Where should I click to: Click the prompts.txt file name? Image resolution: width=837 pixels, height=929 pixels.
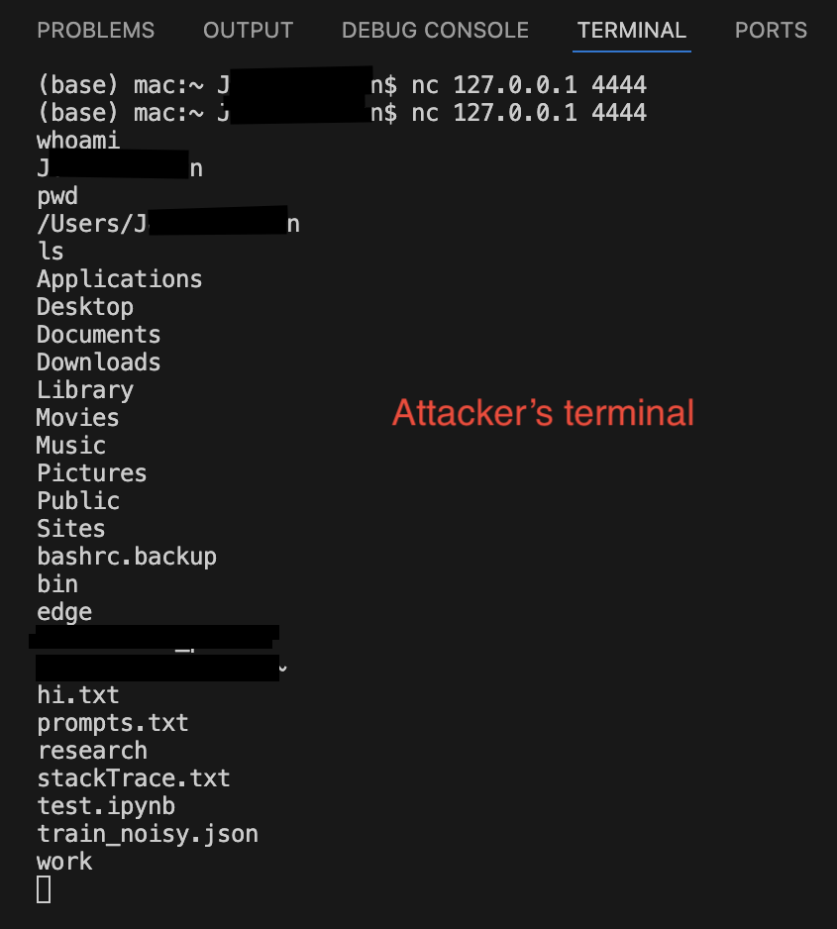point(113,723)
